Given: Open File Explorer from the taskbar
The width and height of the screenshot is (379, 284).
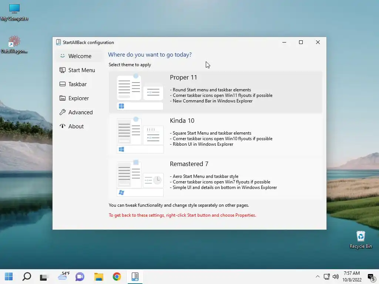Looking at the screenshot, I should coord(98,277).
